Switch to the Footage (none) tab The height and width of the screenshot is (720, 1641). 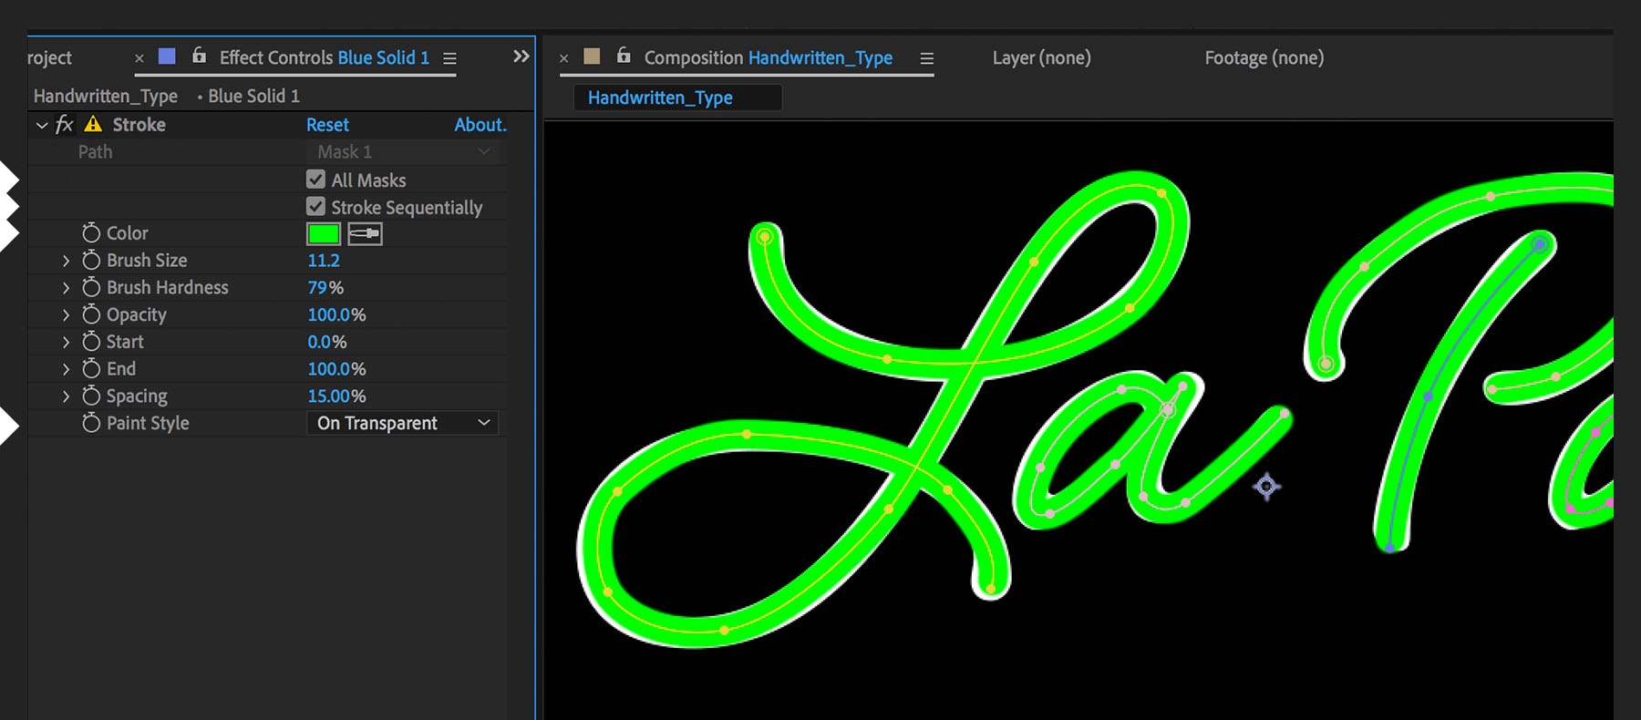click(1264, 57)
